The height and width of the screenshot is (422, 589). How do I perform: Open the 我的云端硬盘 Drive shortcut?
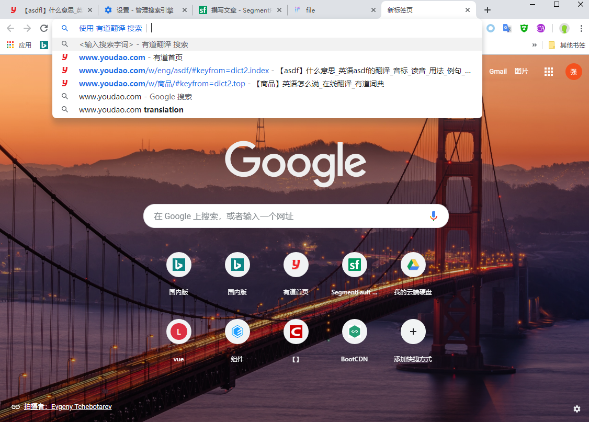tap(413, 265)
